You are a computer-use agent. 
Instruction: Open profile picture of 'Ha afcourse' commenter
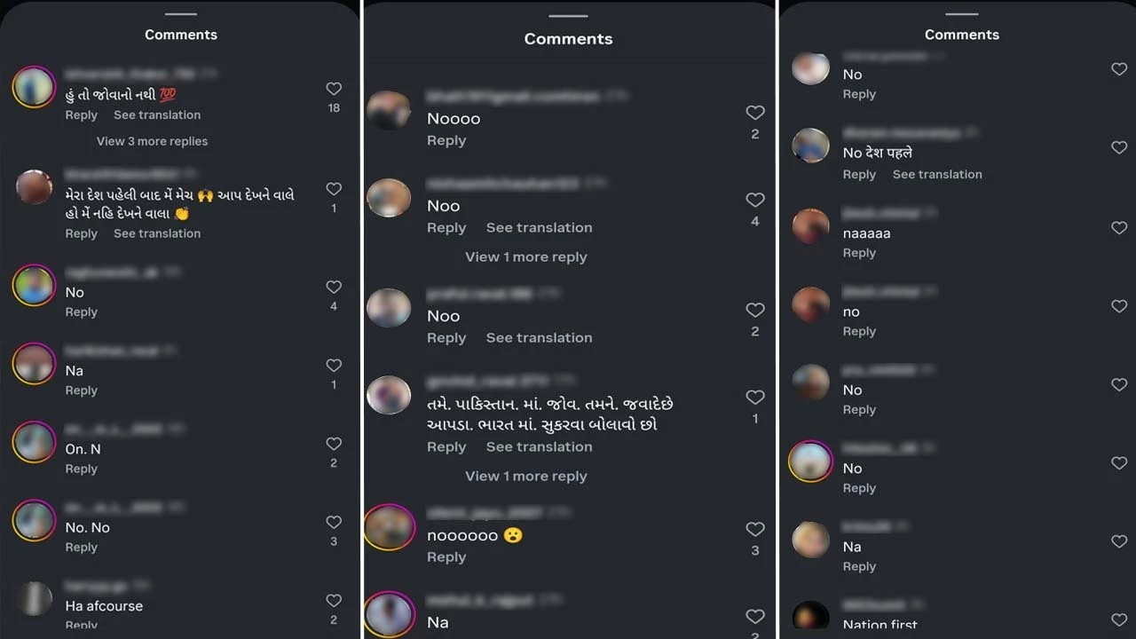(x=35, y=599)
